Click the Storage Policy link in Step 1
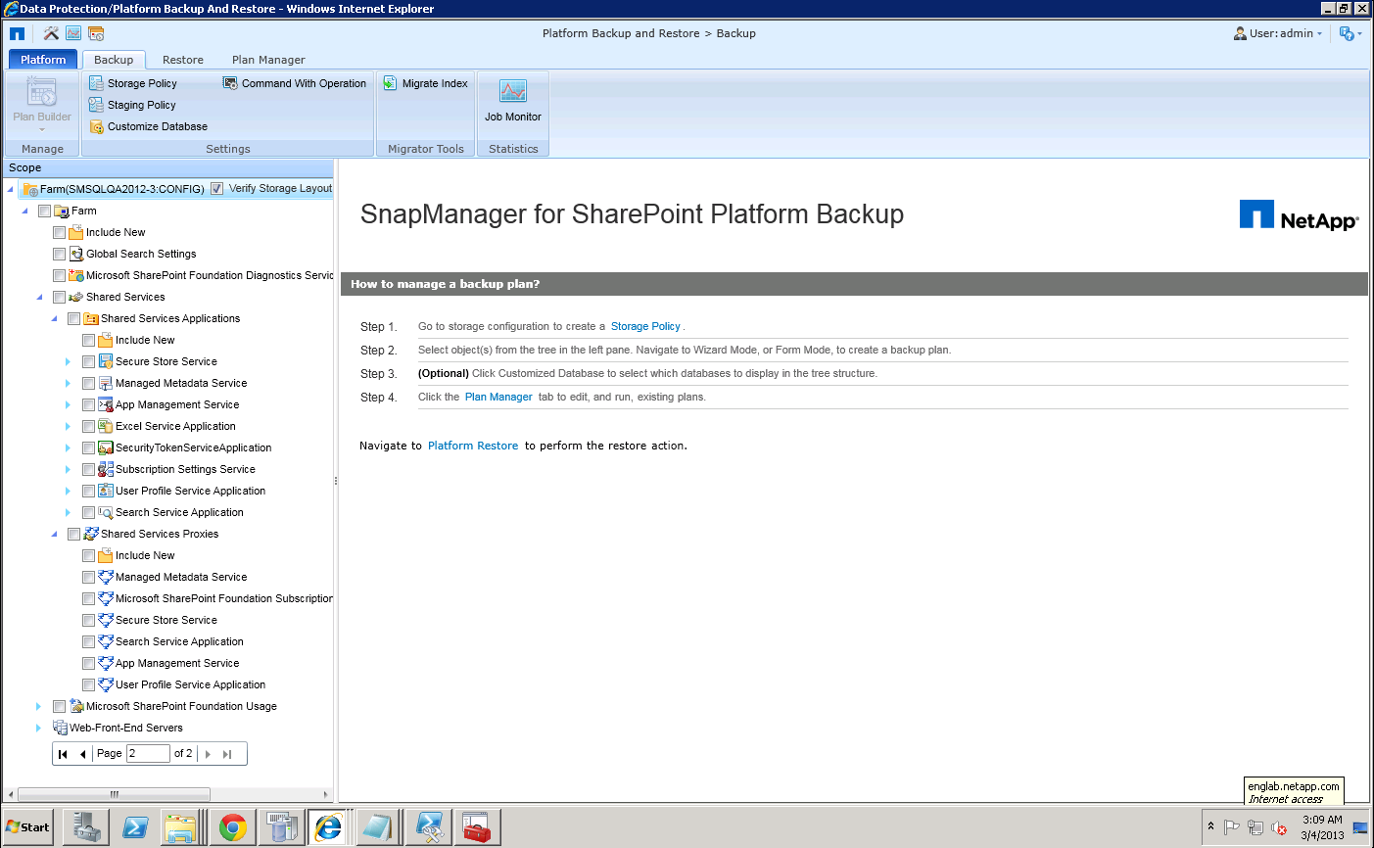 (x=645, y=326)
